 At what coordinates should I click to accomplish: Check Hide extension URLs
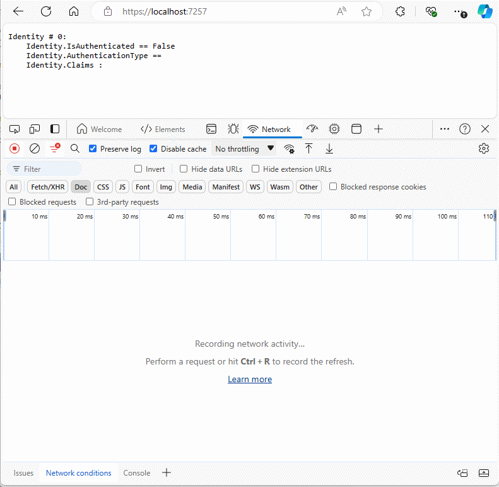(255, 169)
